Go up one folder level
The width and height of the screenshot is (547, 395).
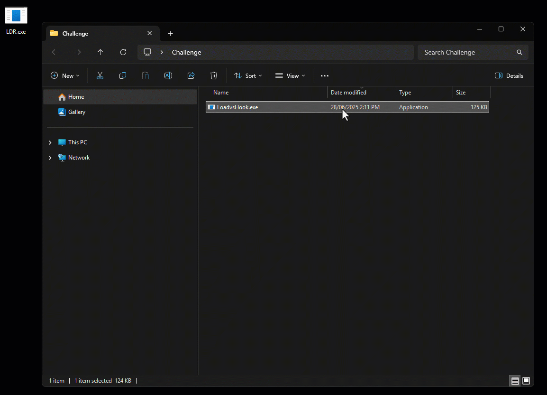click(x=100, y=52)
